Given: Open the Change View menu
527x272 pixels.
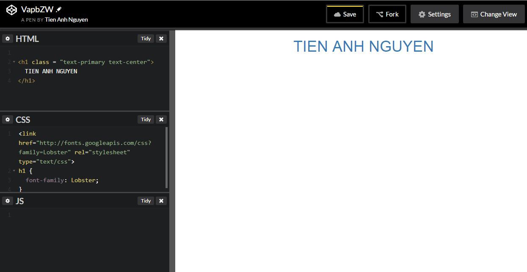Looking at the screenshot, I should point(494,14).
